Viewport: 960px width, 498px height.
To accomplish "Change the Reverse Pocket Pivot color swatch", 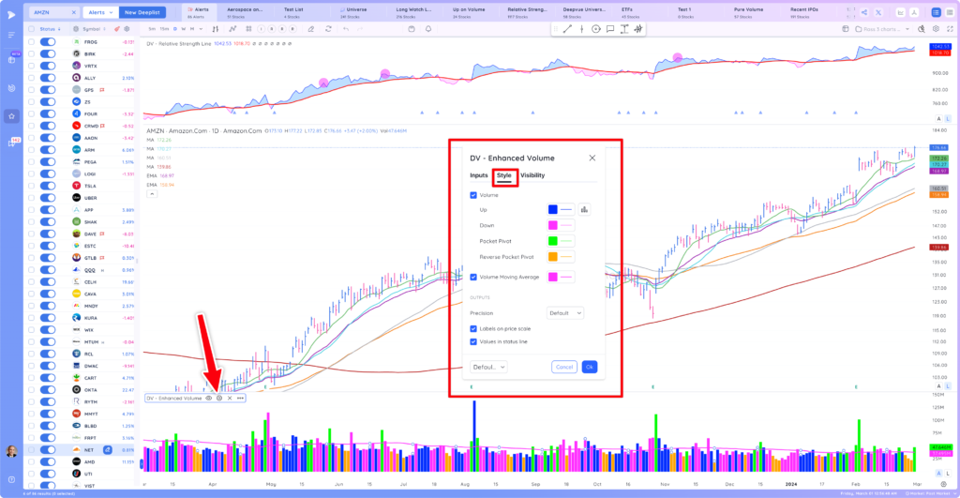I will pyautogui.click(x=553, y=257).
